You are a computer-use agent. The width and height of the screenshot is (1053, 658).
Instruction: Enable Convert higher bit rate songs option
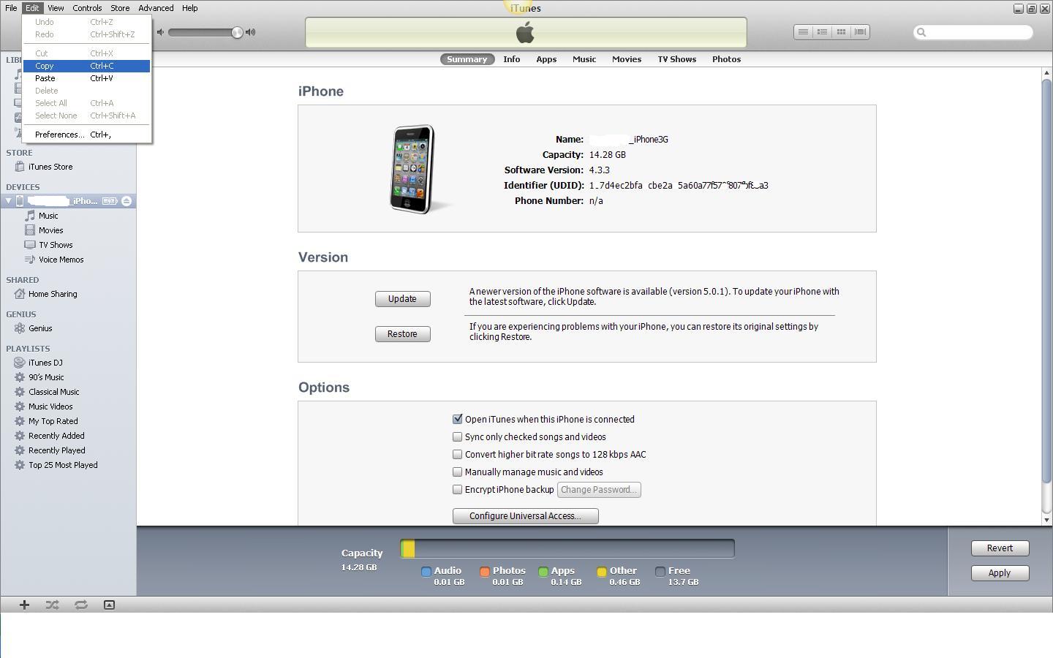click(458, 454)
